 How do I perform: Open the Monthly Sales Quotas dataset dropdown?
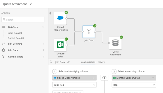coord(134,78)
